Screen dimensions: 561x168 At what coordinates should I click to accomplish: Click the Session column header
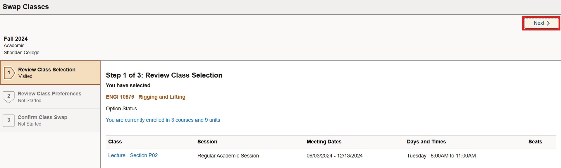(207, 142)
